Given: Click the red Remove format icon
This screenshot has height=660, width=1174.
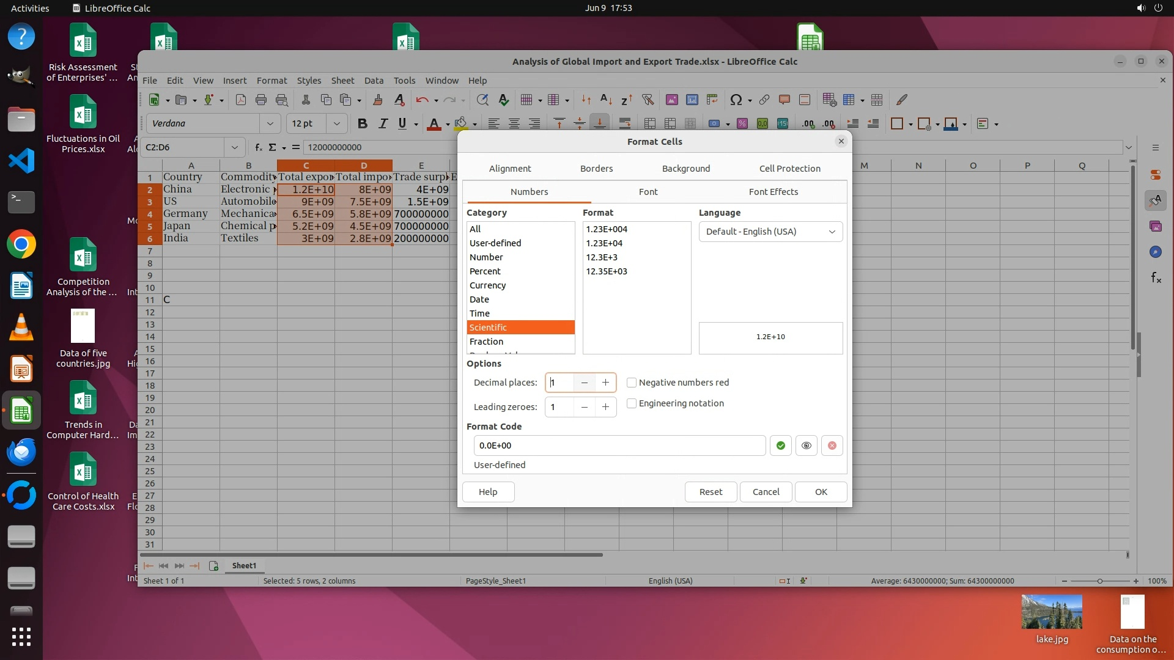Looking at the screenshot, I should (832, 446).
